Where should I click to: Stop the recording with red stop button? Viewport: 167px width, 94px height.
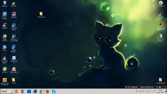[x=165, y=87]
